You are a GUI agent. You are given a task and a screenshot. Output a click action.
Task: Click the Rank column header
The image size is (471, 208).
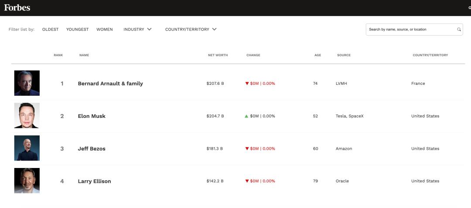[58, 55]
